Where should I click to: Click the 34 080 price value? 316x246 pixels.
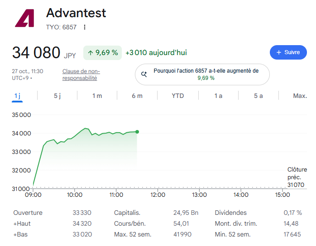(x=36, y=53)
